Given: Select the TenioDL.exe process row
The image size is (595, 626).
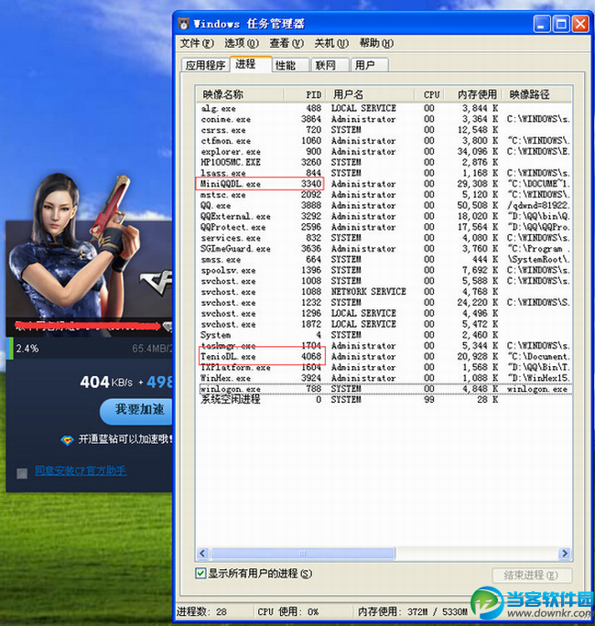Looking at the screenshot, I should pos(384,356).
